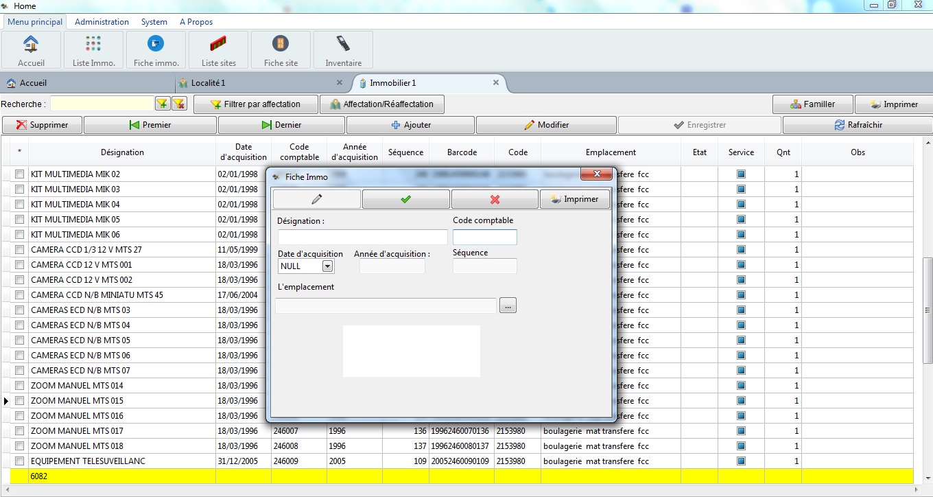
Task: Check the box for KIT MULTIMEDIA MIK 02
Action: click(19, 174)
